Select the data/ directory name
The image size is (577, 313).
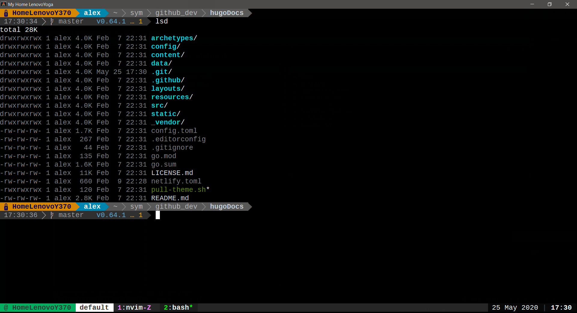161,63
